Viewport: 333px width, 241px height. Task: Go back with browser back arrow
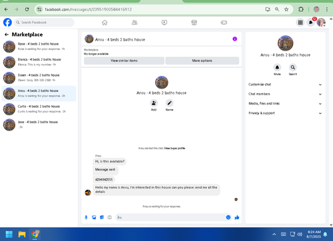(6, 9)
